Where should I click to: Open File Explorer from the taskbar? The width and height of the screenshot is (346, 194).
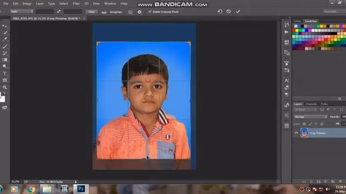(x=47, y=189)
